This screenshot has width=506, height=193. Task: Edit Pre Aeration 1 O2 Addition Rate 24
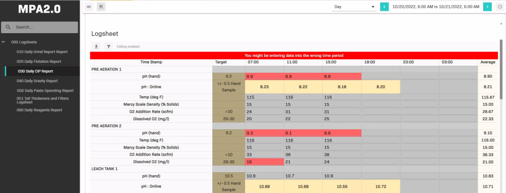pos(264,111)
